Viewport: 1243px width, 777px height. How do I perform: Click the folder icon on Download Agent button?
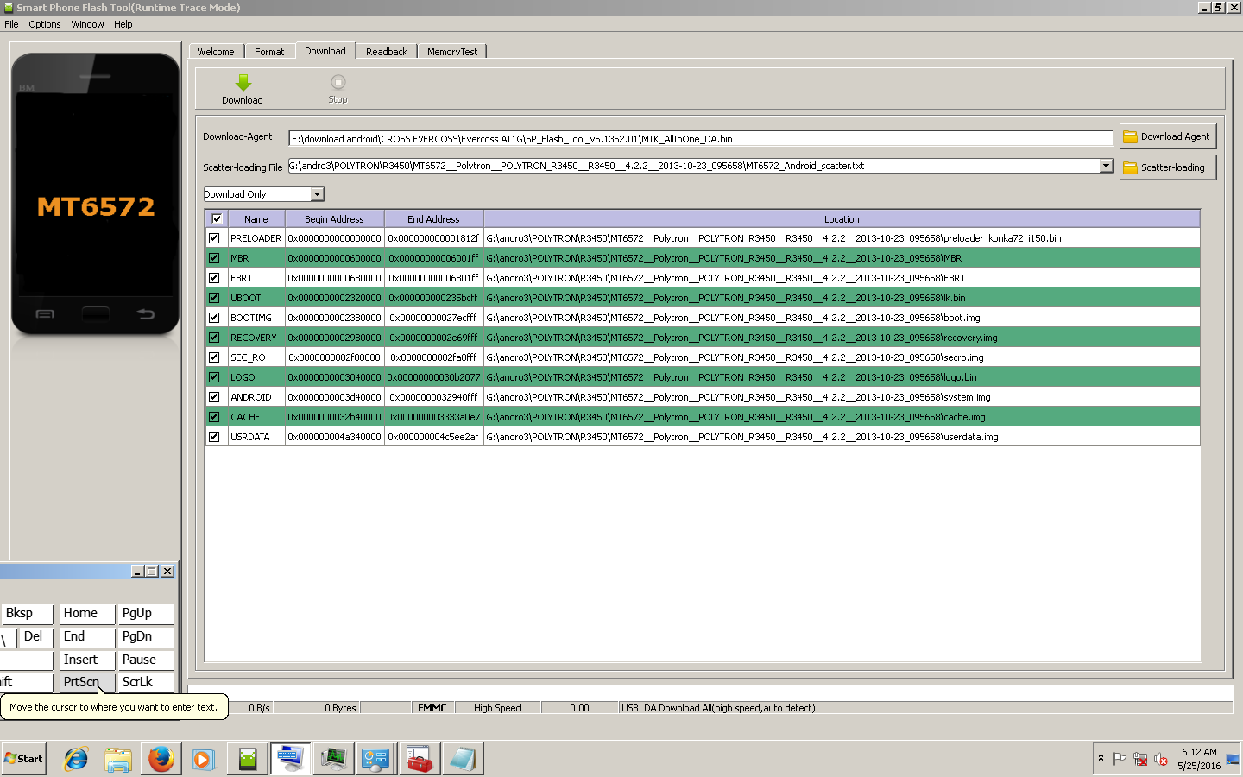pos(1130,136)
